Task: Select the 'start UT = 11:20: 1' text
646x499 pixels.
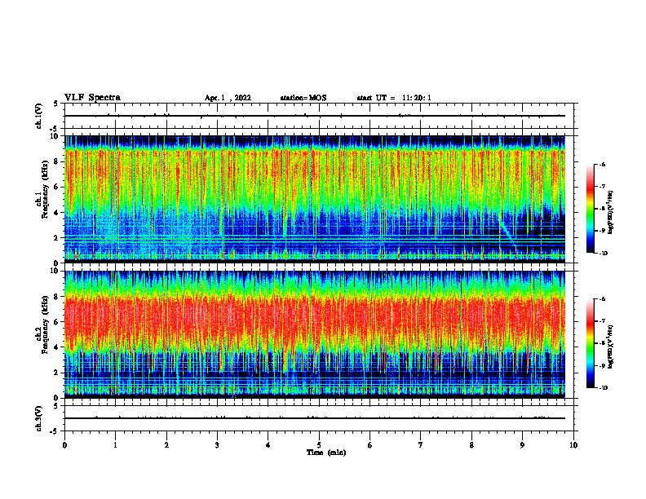Action: (394, 98)
